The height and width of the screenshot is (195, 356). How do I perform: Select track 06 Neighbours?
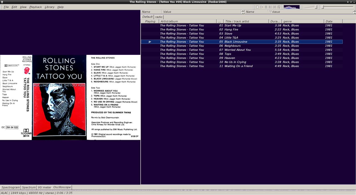(x=242, y=46)
